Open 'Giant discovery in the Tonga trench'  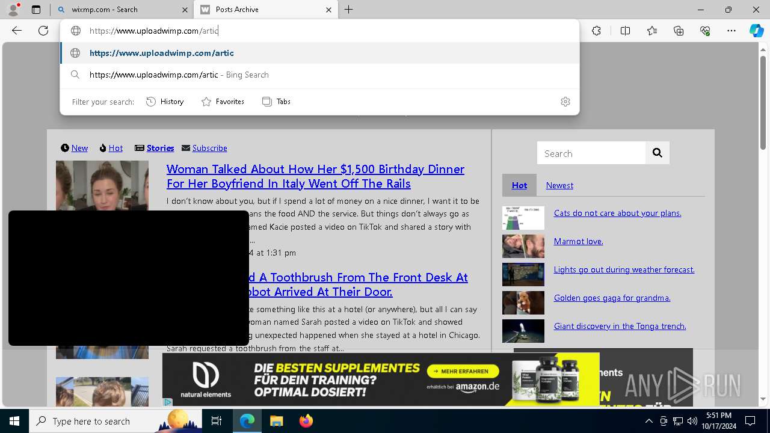620,326
